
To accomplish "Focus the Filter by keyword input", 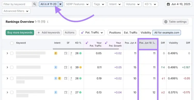I will click(17, 4).
